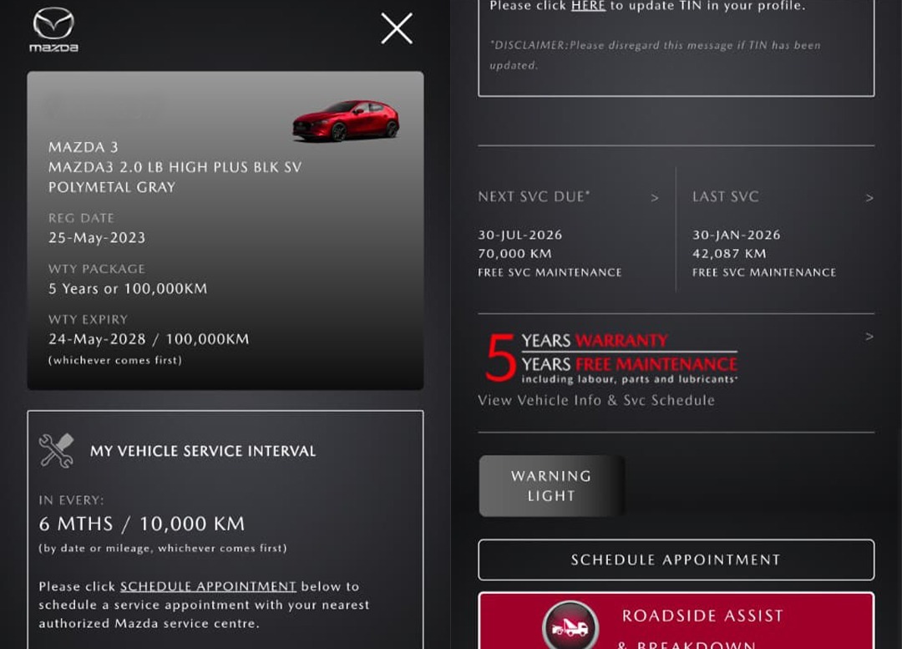902x649 pixels.
Task: Open the HERE link to update TIN
Action: pyautogui.click(x=588, y=7)
